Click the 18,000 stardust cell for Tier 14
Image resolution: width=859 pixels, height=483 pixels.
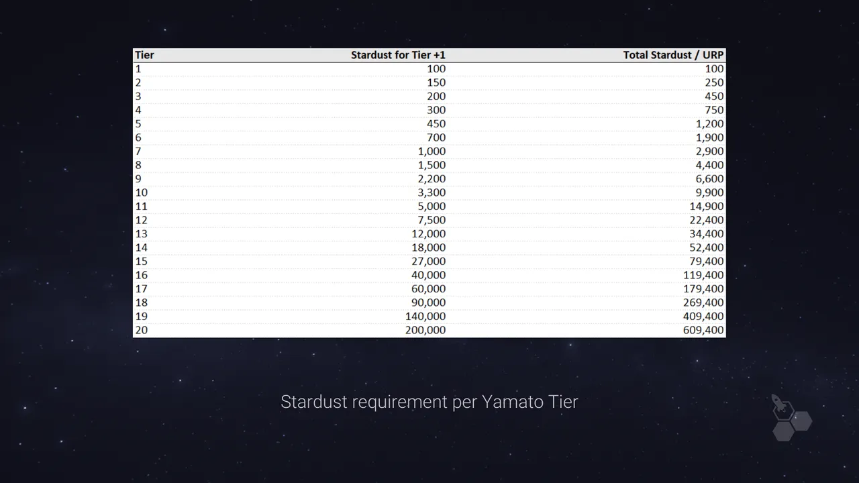click(x=428, y=248)
